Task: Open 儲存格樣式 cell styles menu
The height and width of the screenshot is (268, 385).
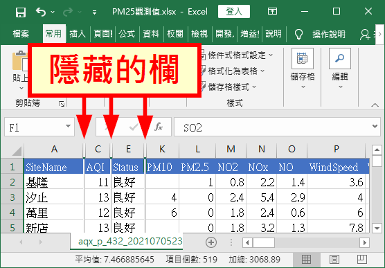Action: pyautogui.click(x=229, y=87)
